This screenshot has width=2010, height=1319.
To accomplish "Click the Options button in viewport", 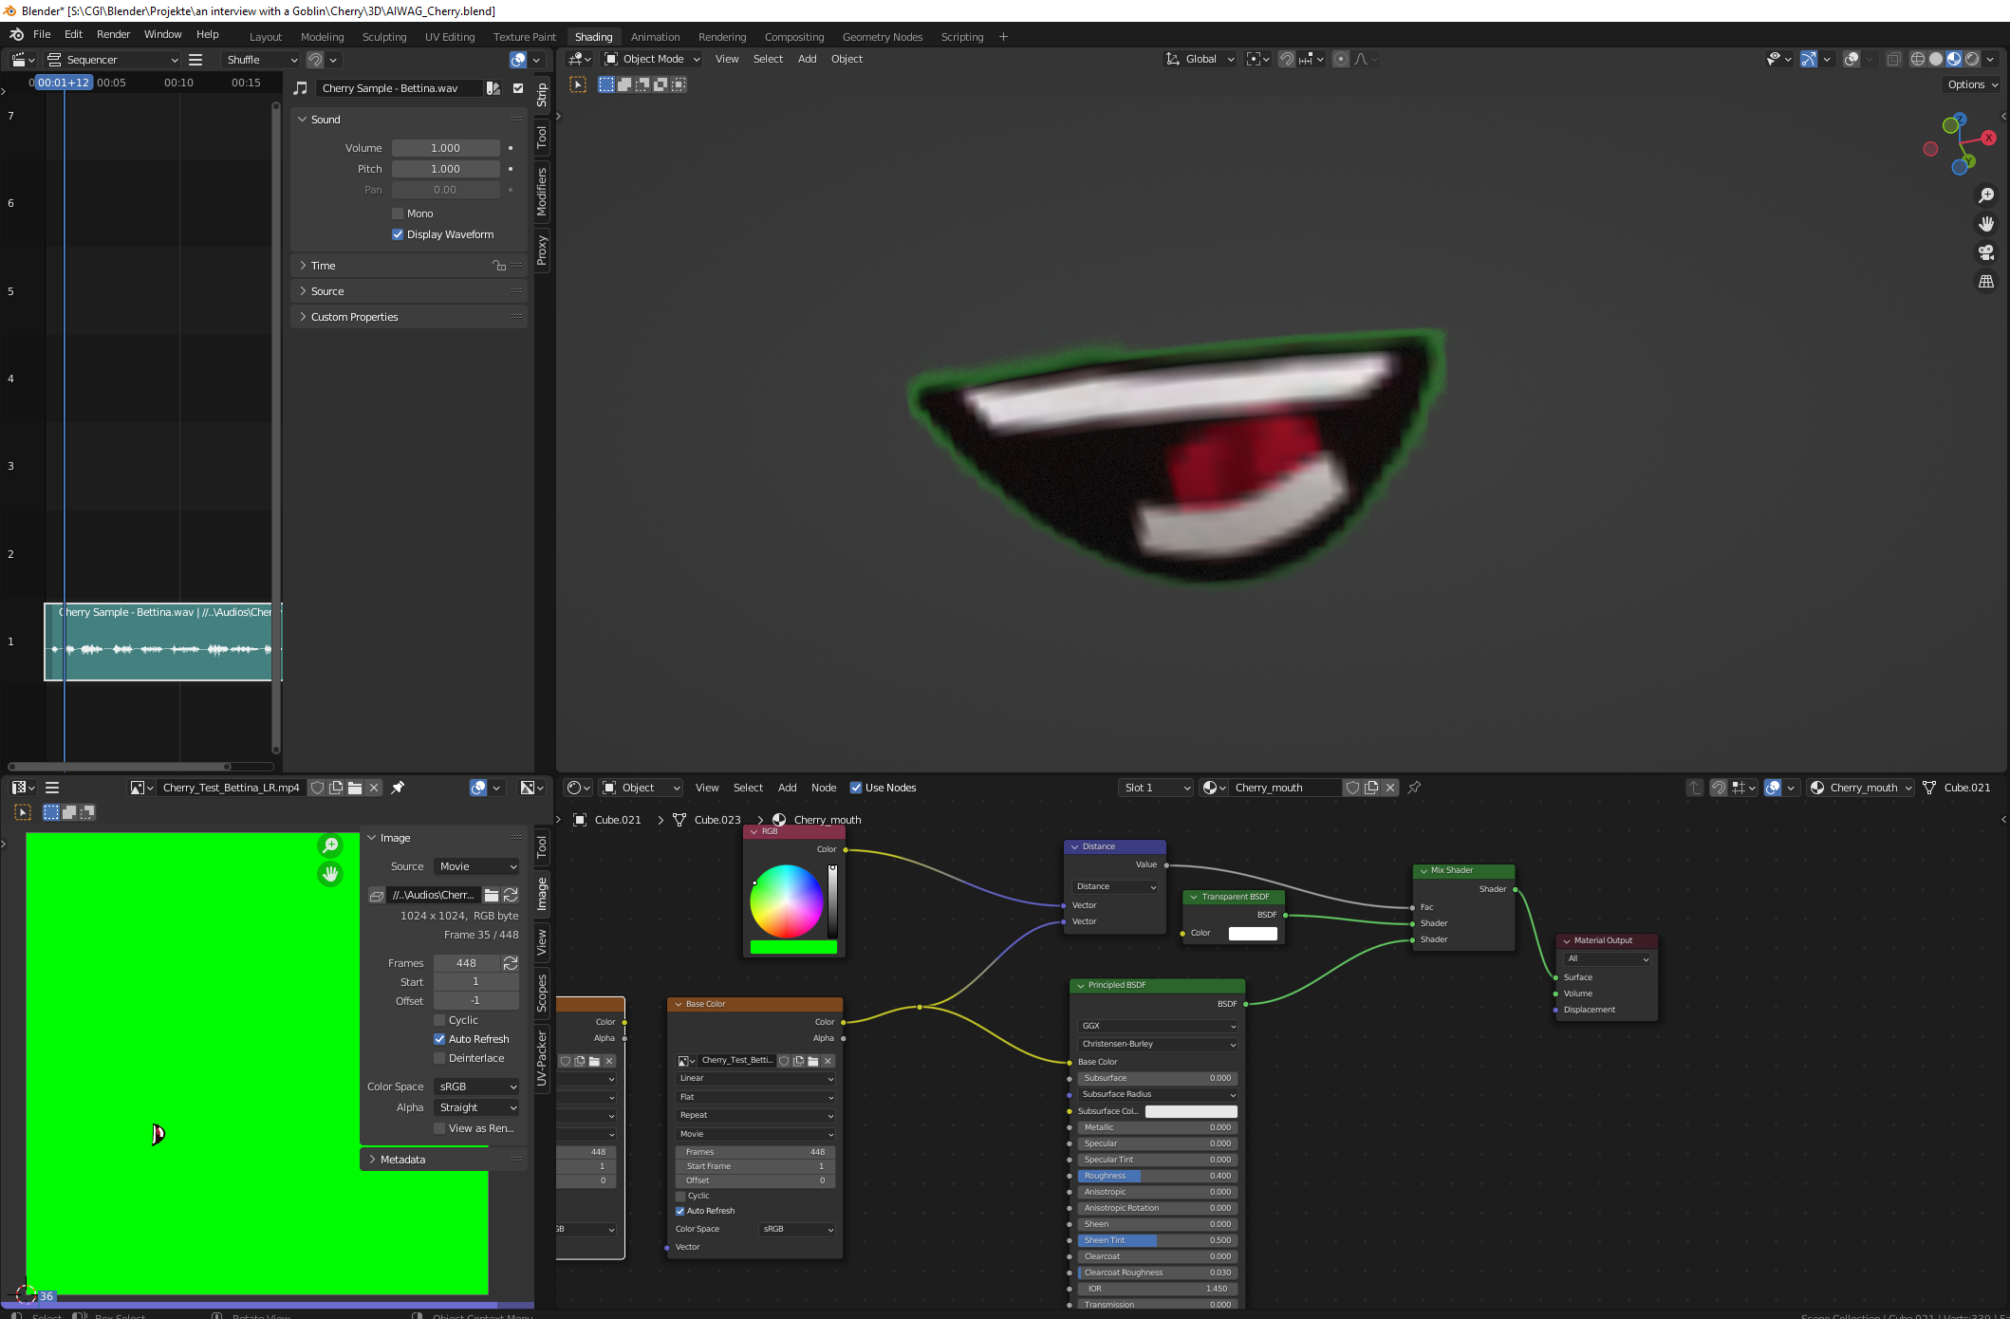I will coord(1973,84).
